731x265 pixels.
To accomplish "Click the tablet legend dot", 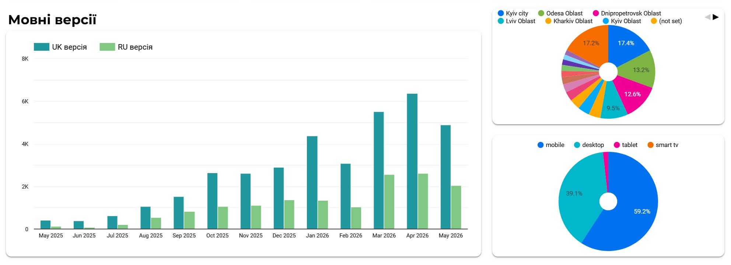I will pyautogui.click(x=617, y=145).
